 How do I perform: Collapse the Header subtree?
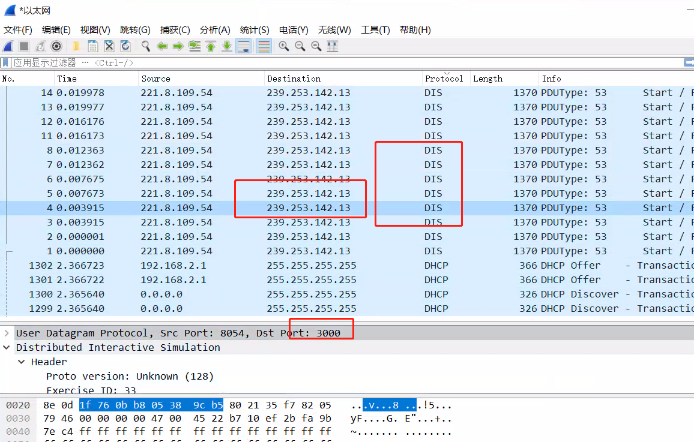pyautogui.click(x=22, y=362)
